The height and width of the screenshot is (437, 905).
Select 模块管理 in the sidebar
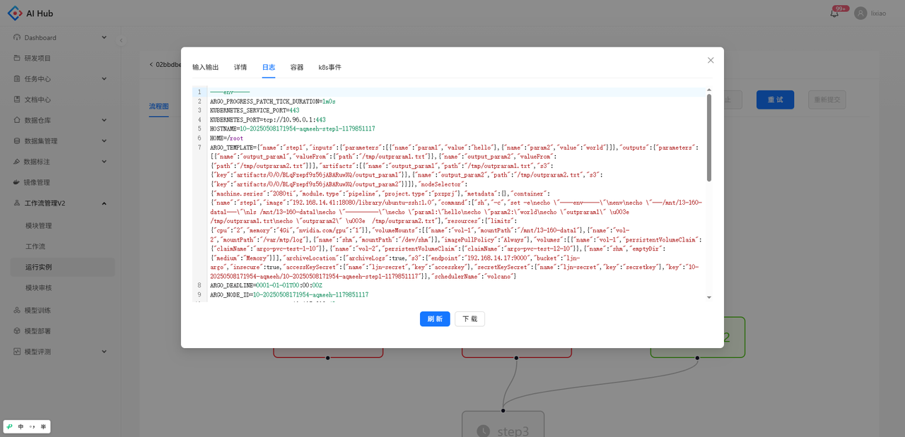(39, 226)
